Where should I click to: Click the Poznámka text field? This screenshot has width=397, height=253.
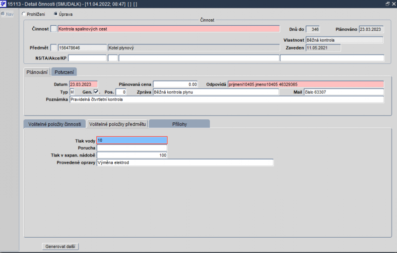click(227, 100)
